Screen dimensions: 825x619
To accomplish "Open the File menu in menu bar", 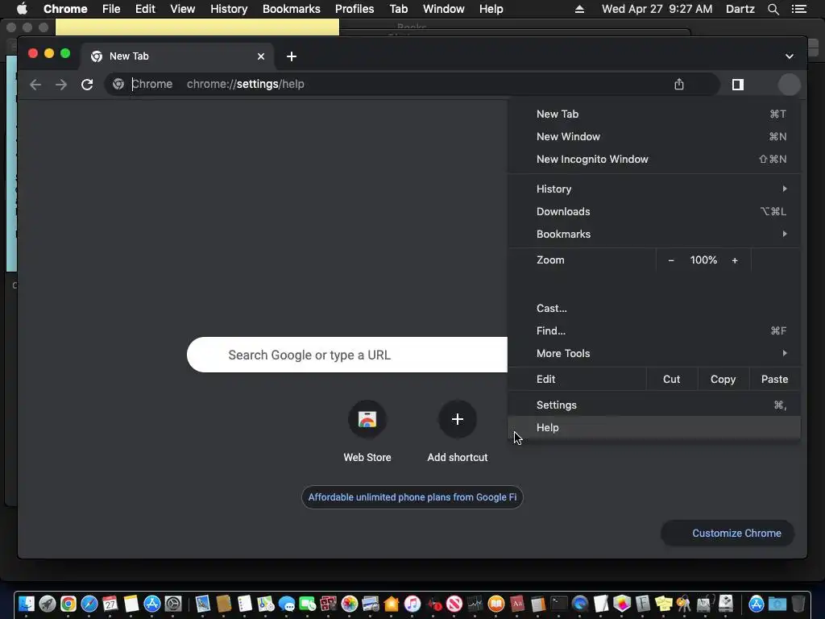I will click(111, 9).
